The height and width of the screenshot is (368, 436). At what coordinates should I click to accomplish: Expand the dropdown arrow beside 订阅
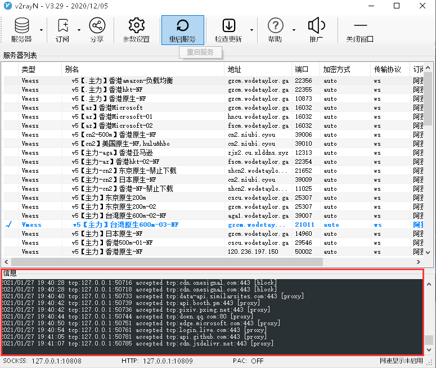[x=79, y=30]
